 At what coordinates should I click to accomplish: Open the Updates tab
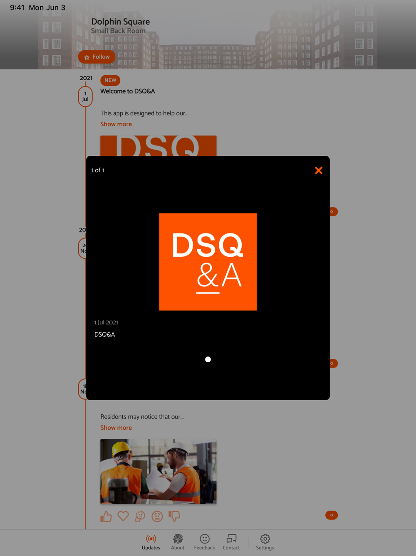(x=151, y=542)
